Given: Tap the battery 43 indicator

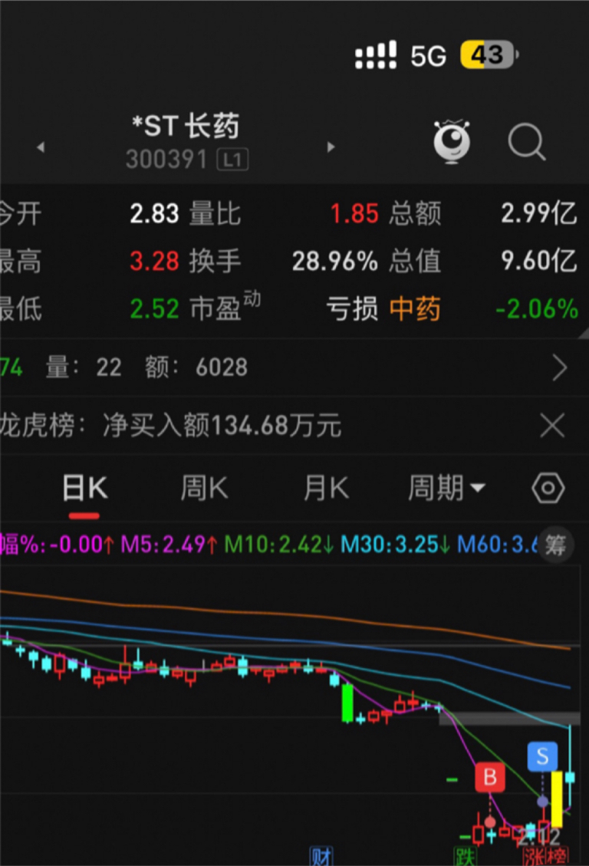Looking at the screenshot, I should 489,54.
